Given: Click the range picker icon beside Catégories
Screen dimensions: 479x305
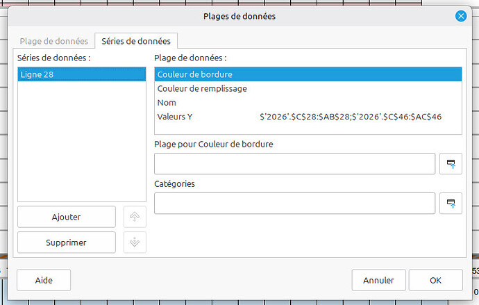Looking at the screenshot, I should point(451,204).
